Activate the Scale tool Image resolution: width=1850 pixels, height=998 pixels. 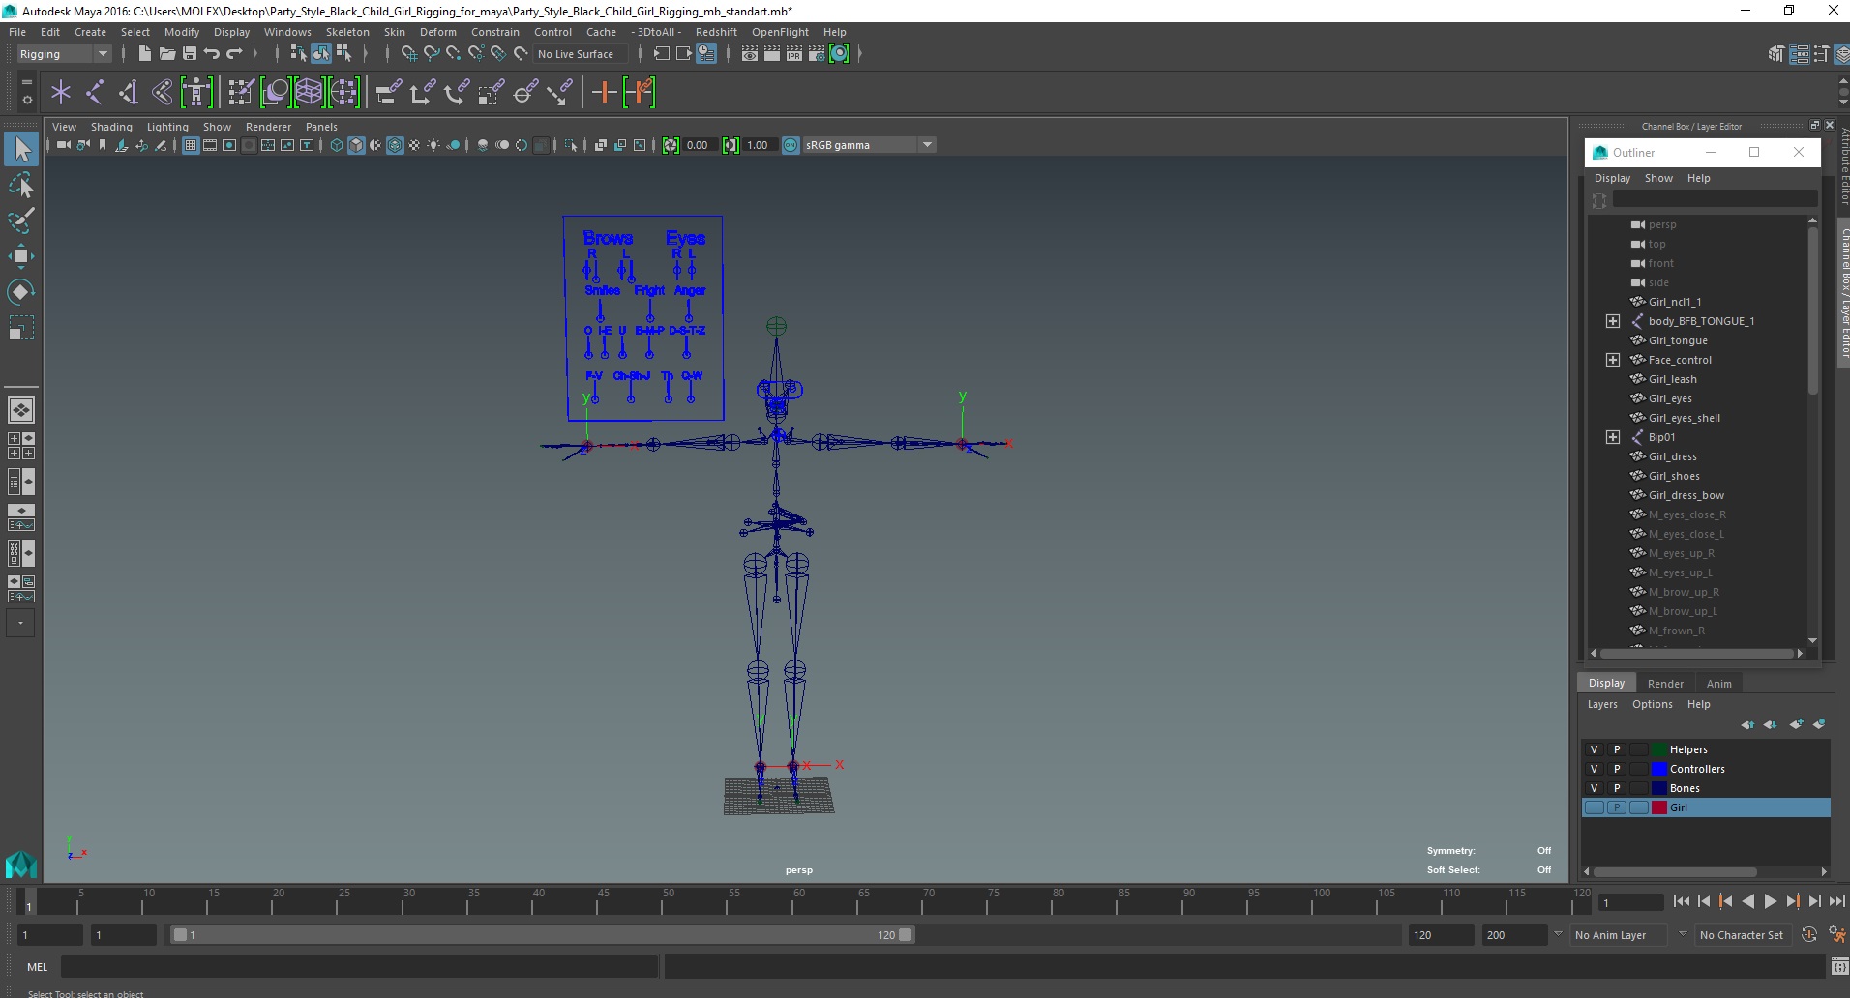[x=21, y=329]
